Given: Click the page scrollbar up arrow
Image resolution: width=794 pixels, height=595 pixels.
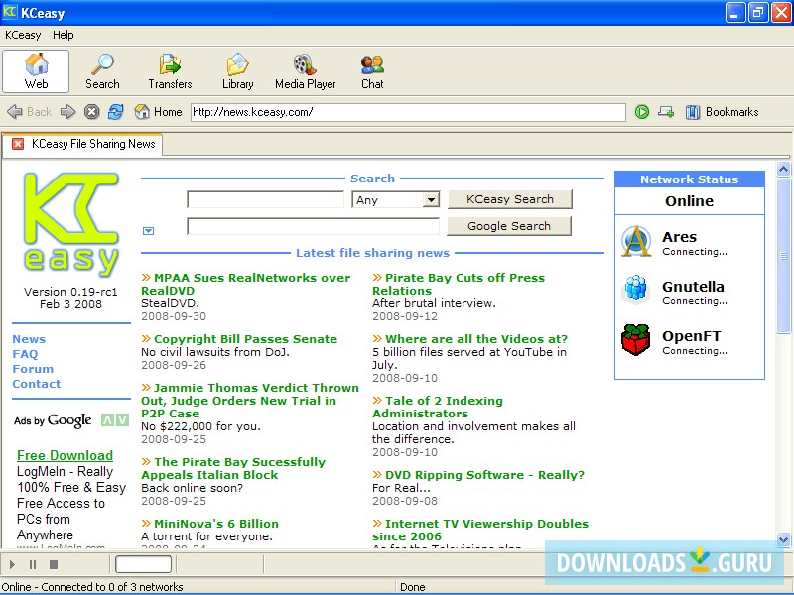Looking at the screenshot, I should 783,169.
